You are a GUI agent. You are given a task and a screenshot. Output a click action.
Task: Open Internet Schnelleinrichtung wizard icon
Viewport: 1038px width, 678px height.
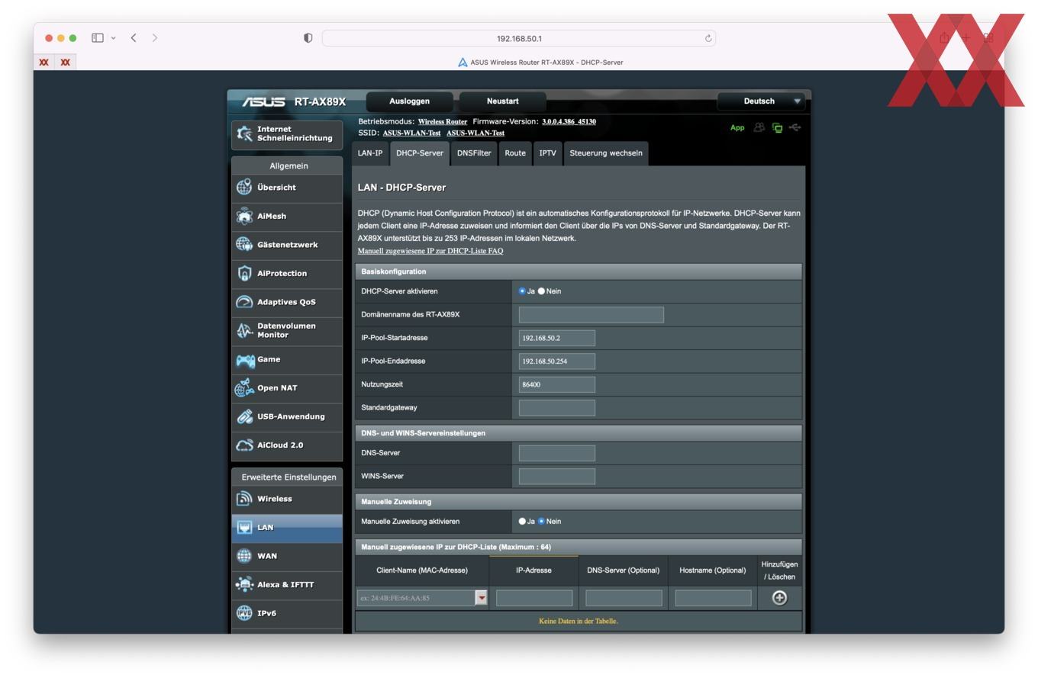click(x=244, y=133)
